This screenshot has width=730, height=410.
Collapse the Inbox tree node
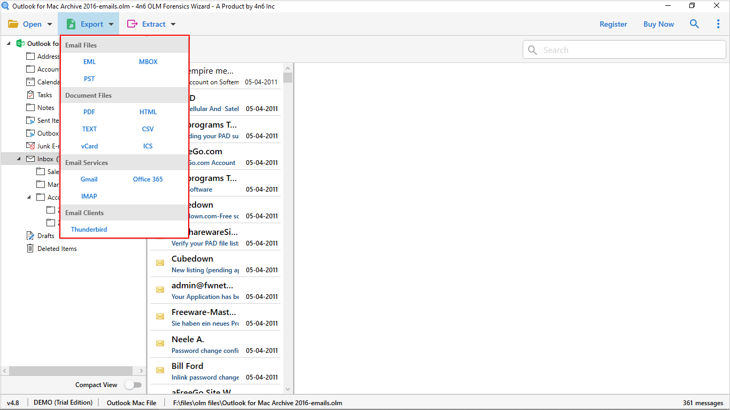point(19,159)
